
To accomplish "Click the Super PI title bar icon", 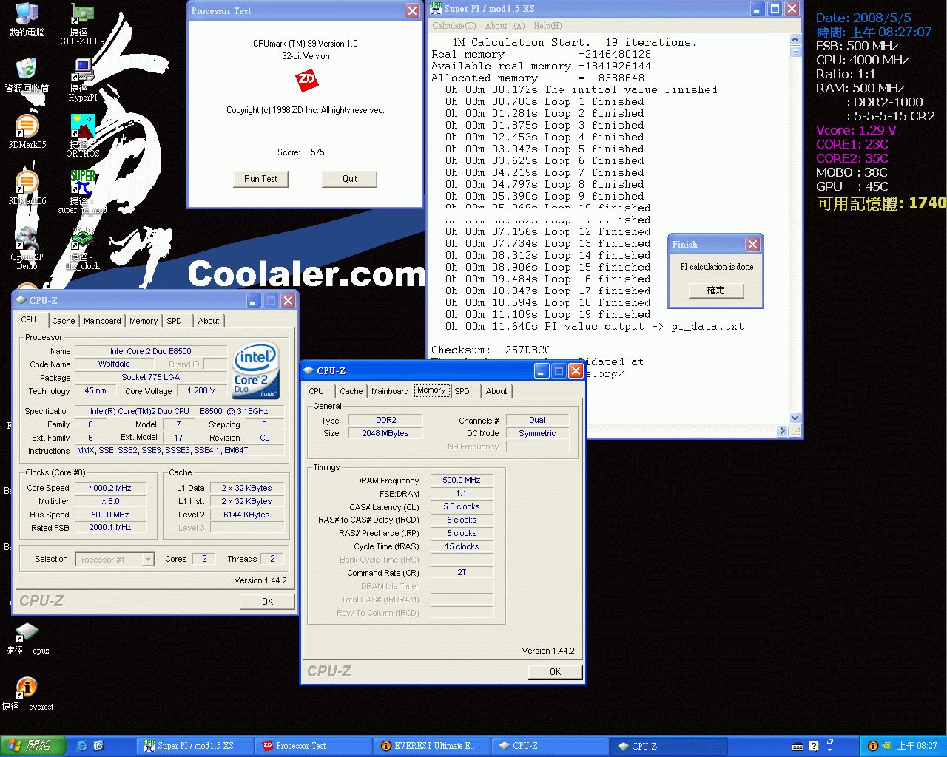I will 436,9.
